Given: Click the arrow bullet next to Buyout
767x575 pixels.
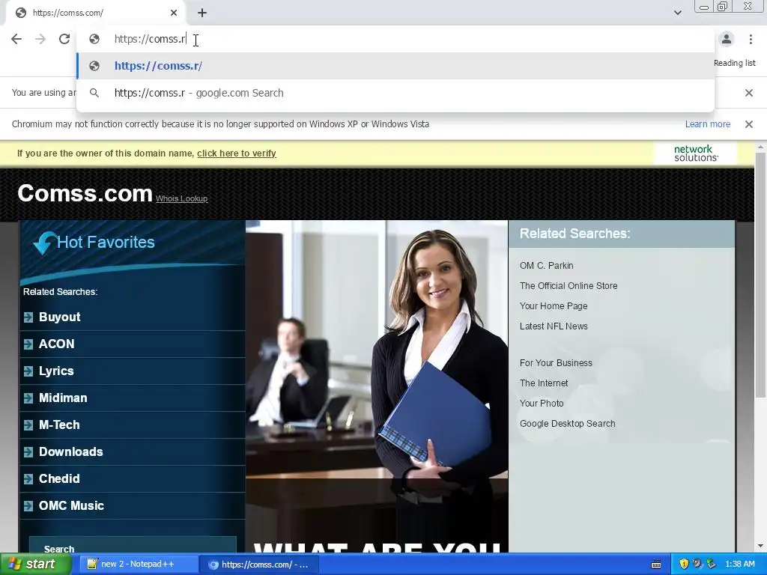Looking at the screenshot, I should click(x=28, y=317).
